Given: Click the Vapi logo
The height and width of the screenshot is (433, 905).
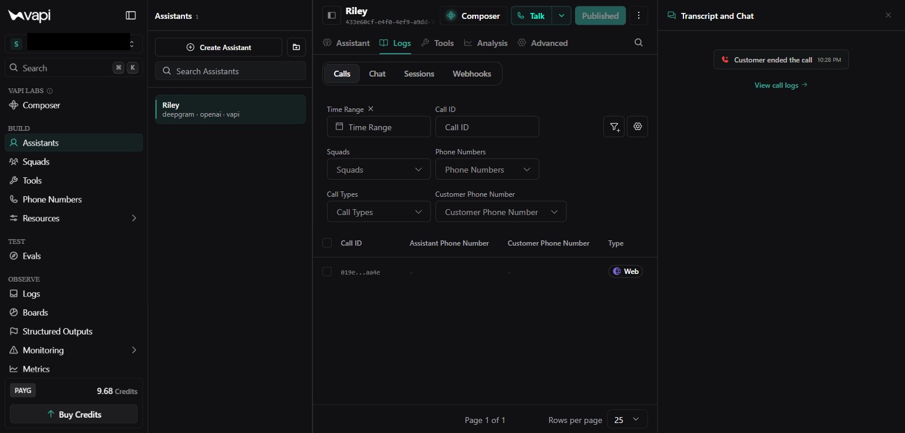Looking at the screenshot, I should pyautogui.click(x=29, y=15).
